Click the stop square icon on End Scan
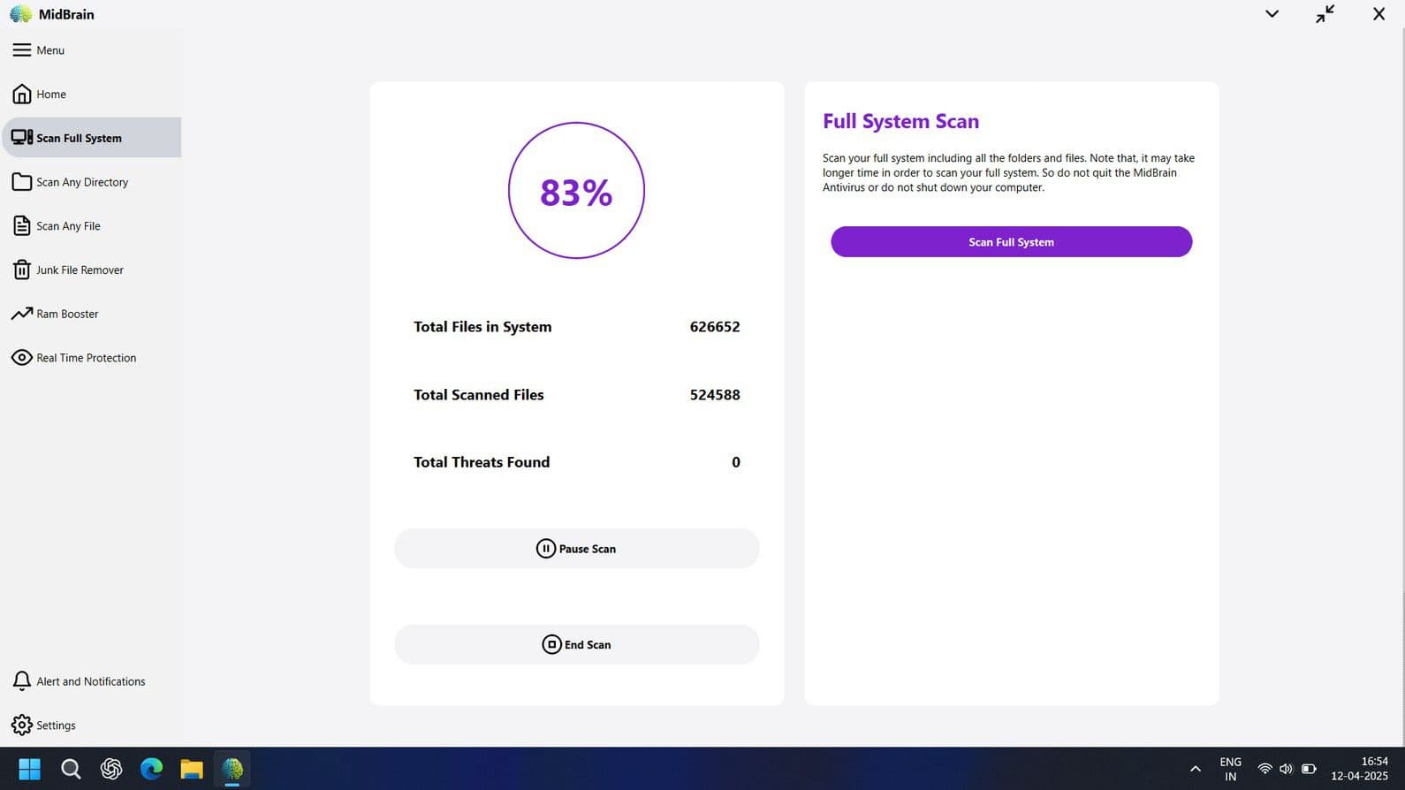The image size is (1405, 790). coord(551,644)
